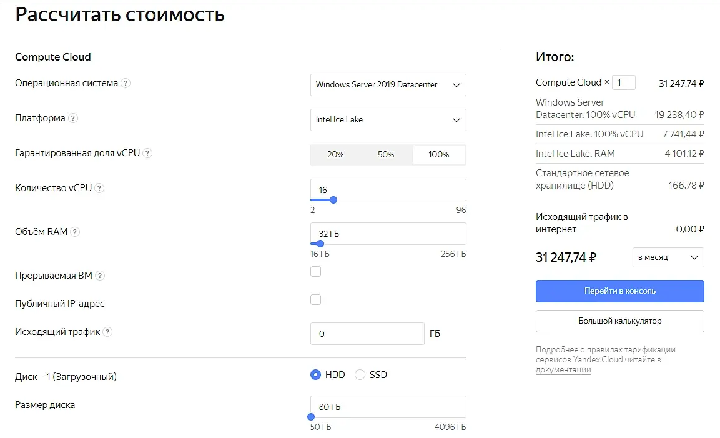The width and height of the screenshot is (720, 438).
Task: Select the SSD disk type radio
Action: point(360,375)
